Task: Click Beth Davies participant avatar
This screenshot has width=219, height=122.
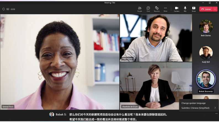Action: (x=206, y=27)
